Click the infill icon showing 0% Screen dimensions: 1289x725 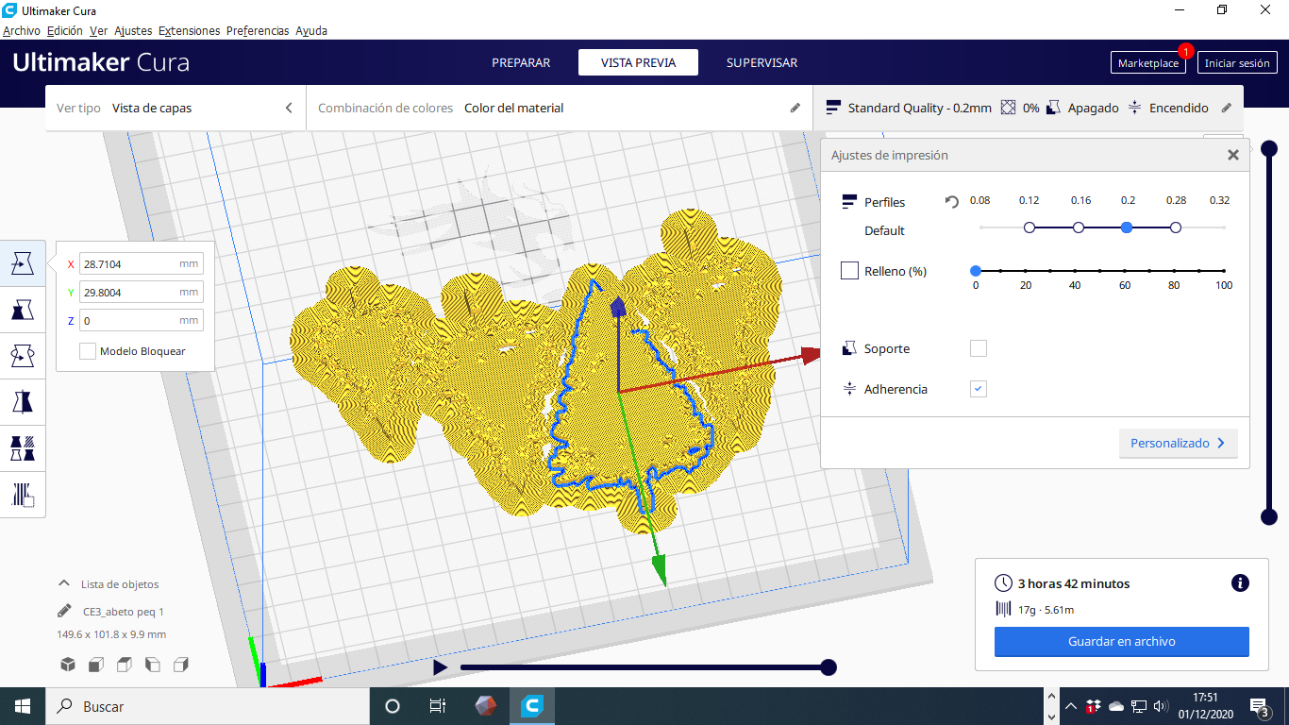click(1009, 108)
